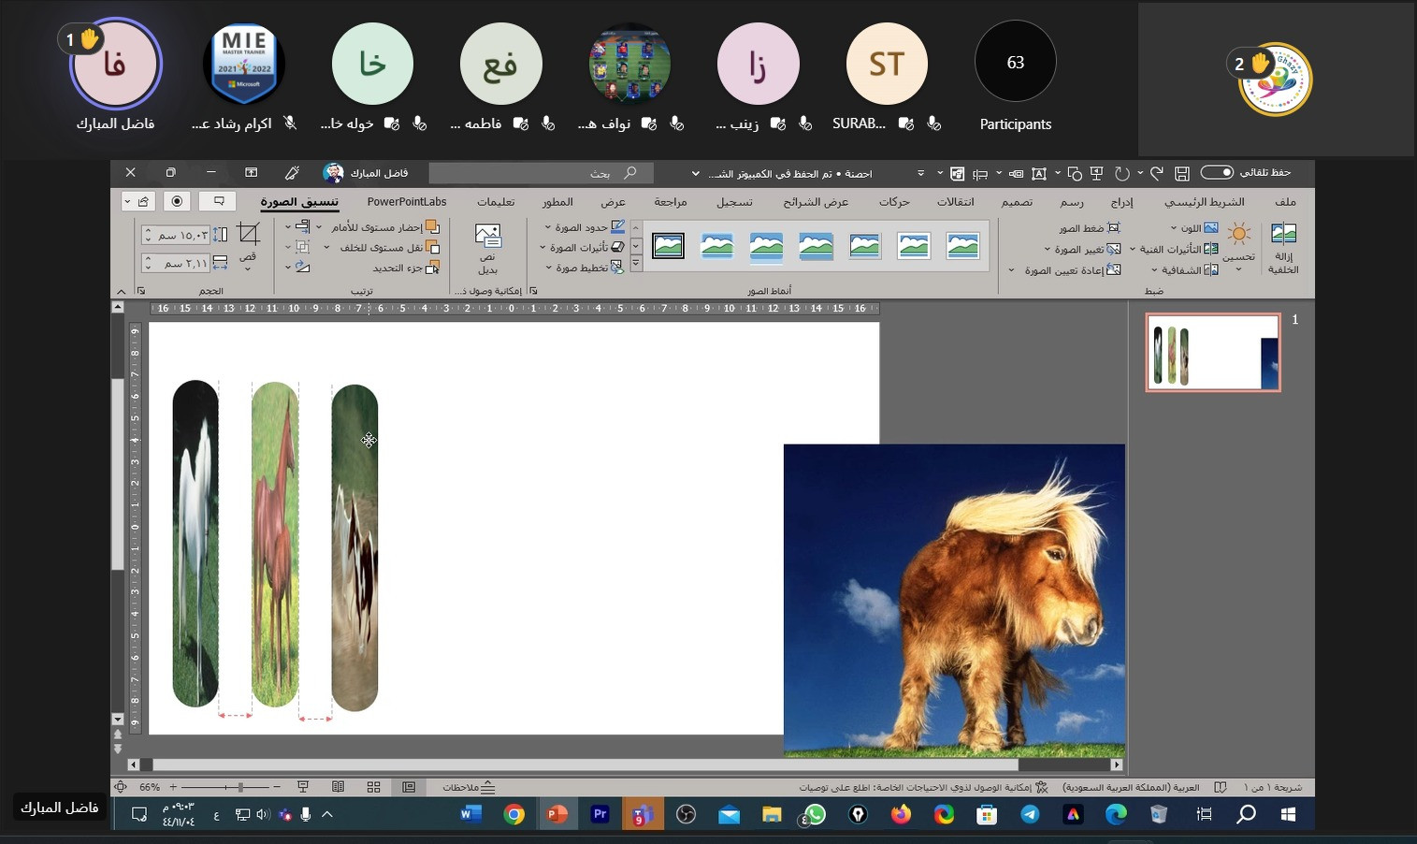Switch to the Animations (حركات) tab

pyautogui.click(x=894, y=201)
